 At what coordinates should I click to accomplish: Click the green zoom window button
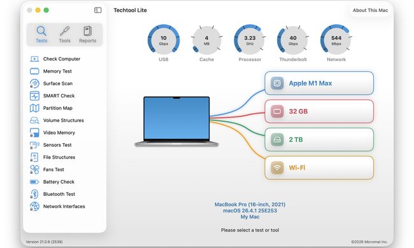point(46,10)
